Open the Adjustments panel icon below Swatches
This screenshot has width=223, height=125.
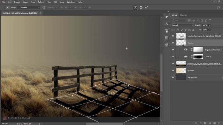tap(167, 45)
